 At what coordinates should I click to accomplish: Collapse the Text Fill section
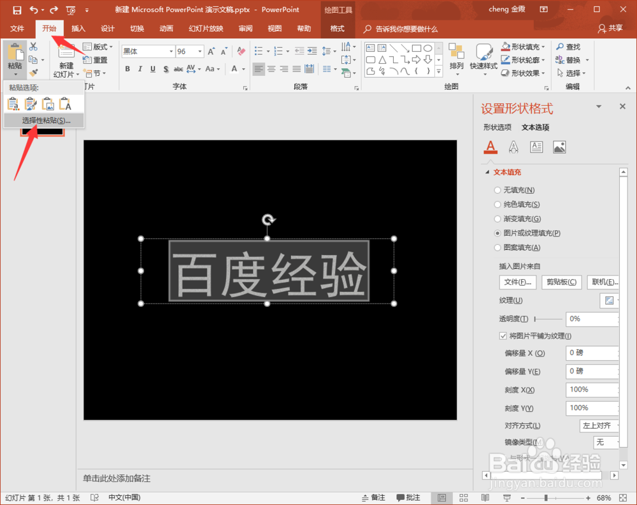[x=487, y=172]
